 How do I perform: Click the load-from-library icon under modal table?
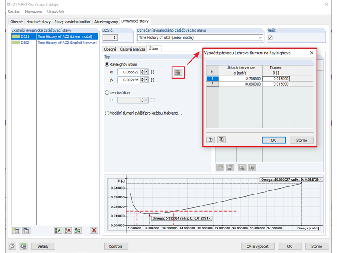pyautogui.click(x=220, y=167)
